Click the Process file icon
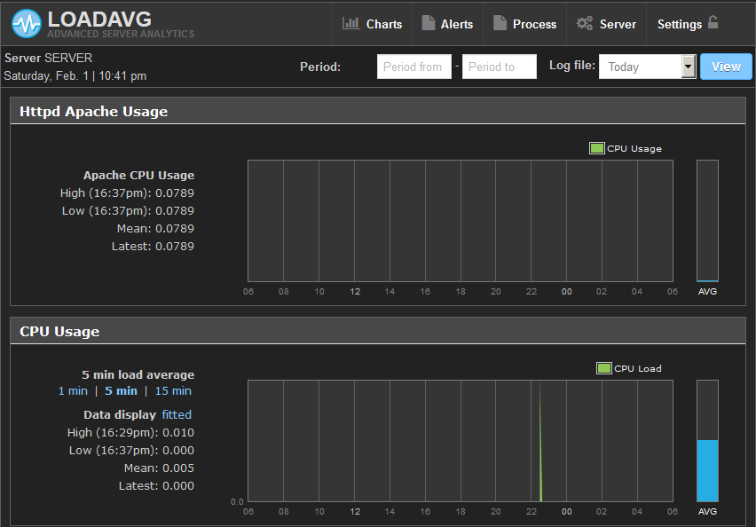Image resolution: width=756 pixels, height=527 pixels. pos(500,23)
